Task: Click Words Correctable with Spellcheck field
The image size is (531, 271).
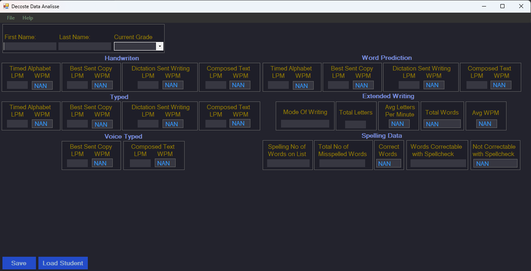Action: click(438, 163)
